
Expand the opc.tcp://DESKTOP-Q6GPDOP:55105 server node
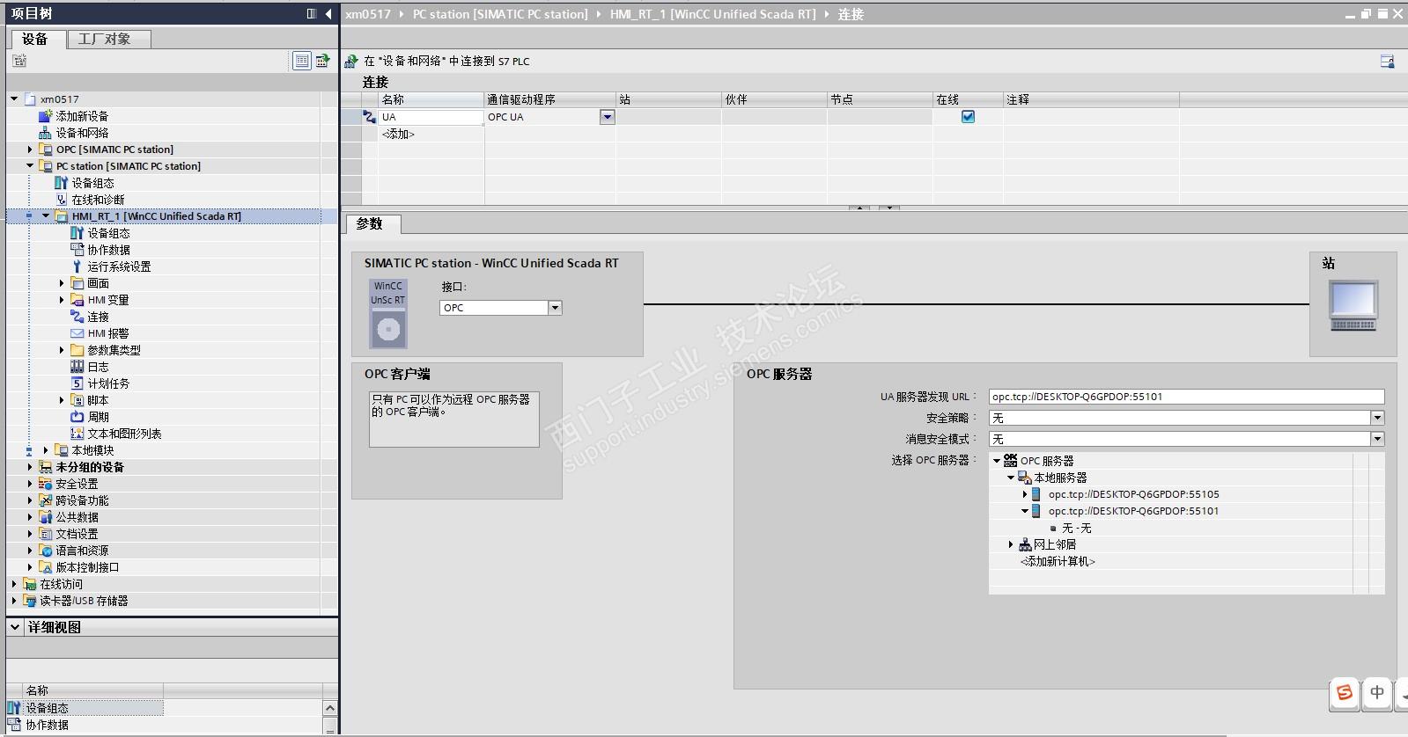tap(1025, 494)
